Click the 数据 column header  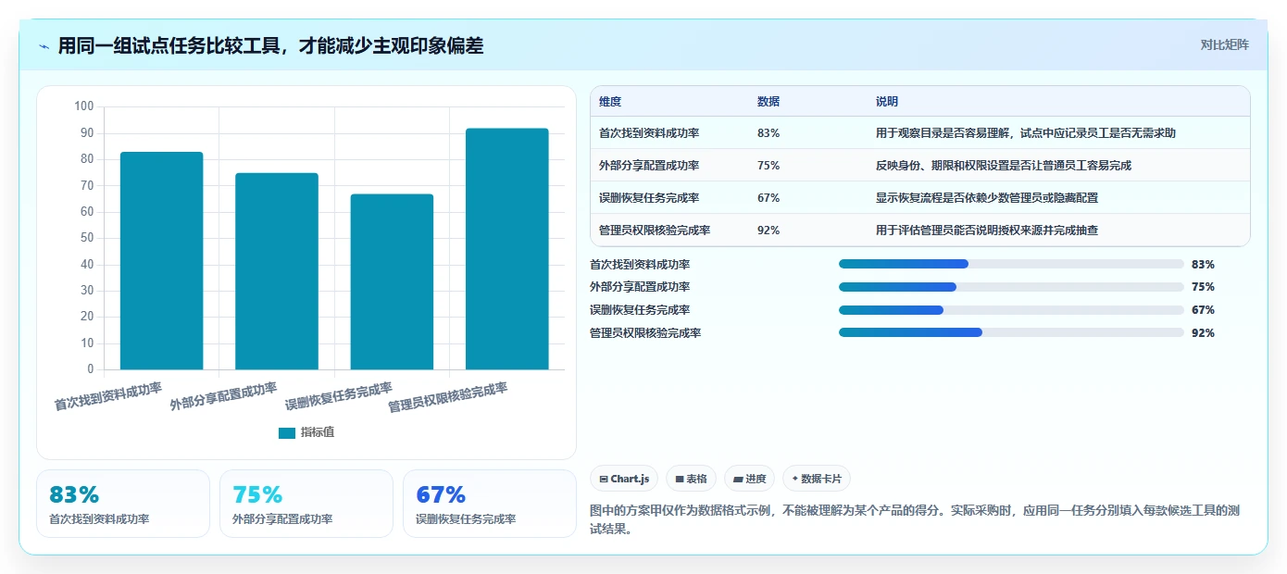click(x=768, y=102)
